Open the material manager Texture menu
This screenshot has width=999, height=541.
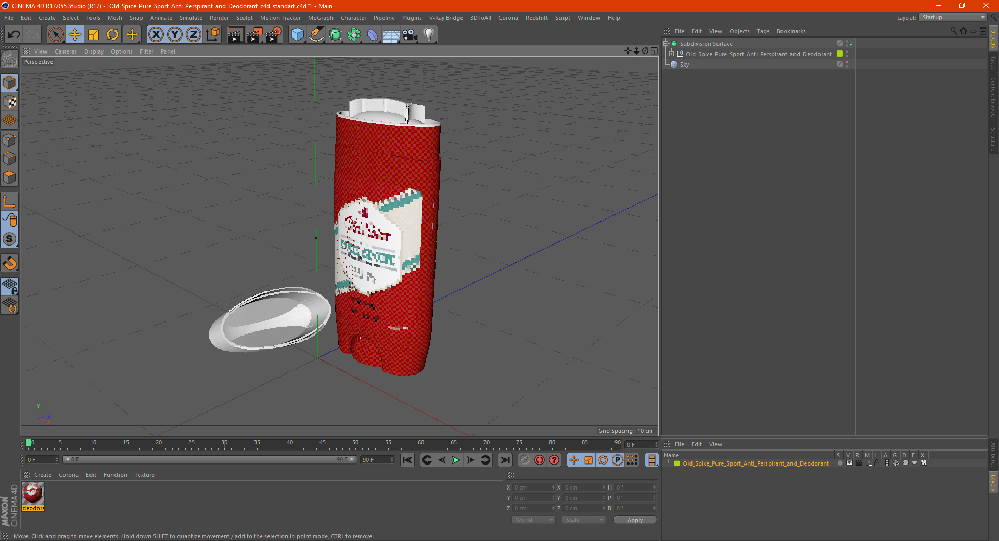pyautogui.click(x=144, y=475)
